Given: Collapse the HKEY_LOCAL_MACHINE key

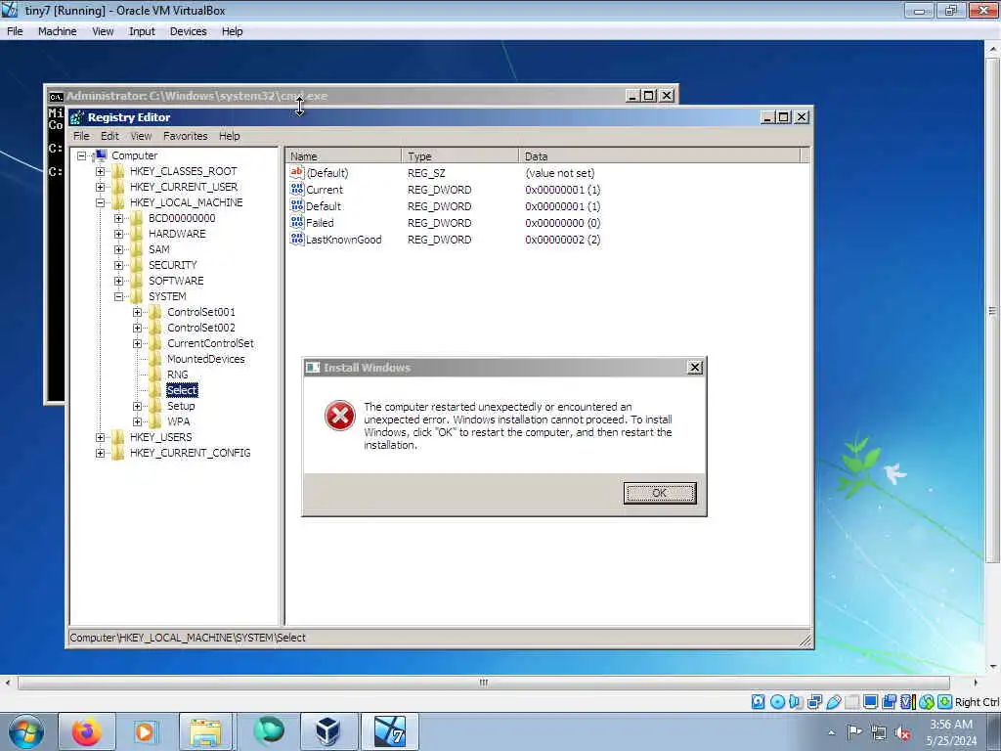Looking at the screenshot, I should 101,202.
